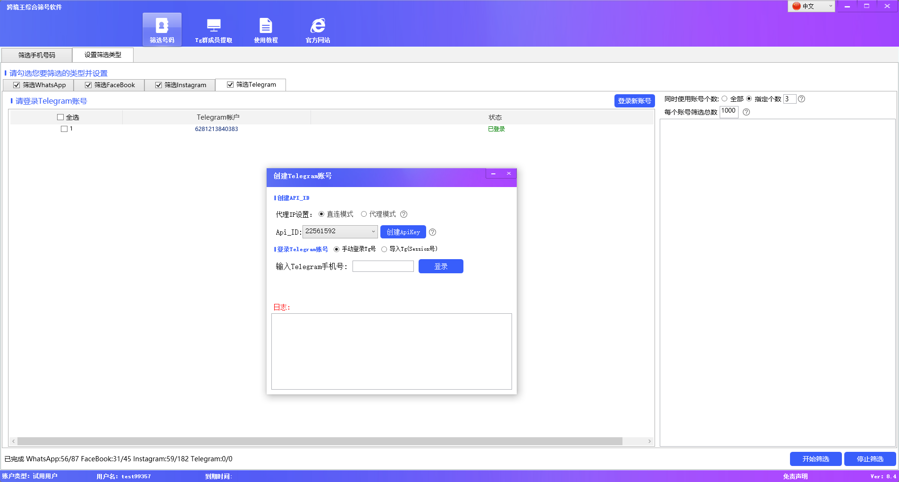
Task: Open the Tg群成员提取 toolbar icon
Action: tap(214, 30)
